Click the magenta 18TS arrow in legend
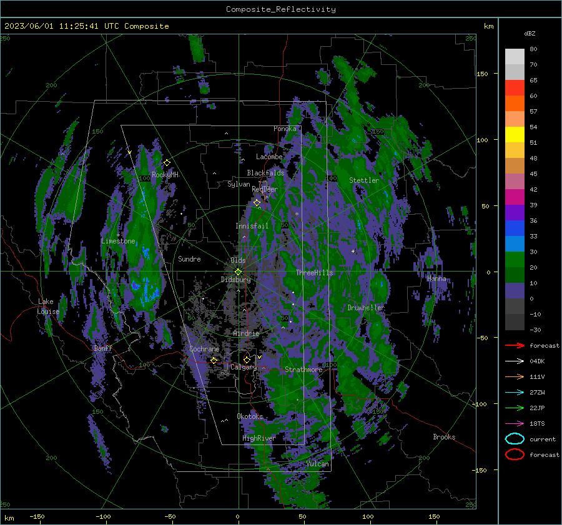Image resolution: width=562 pixels, height=525 pixels. pyautogui.click(x=515, y=424)
